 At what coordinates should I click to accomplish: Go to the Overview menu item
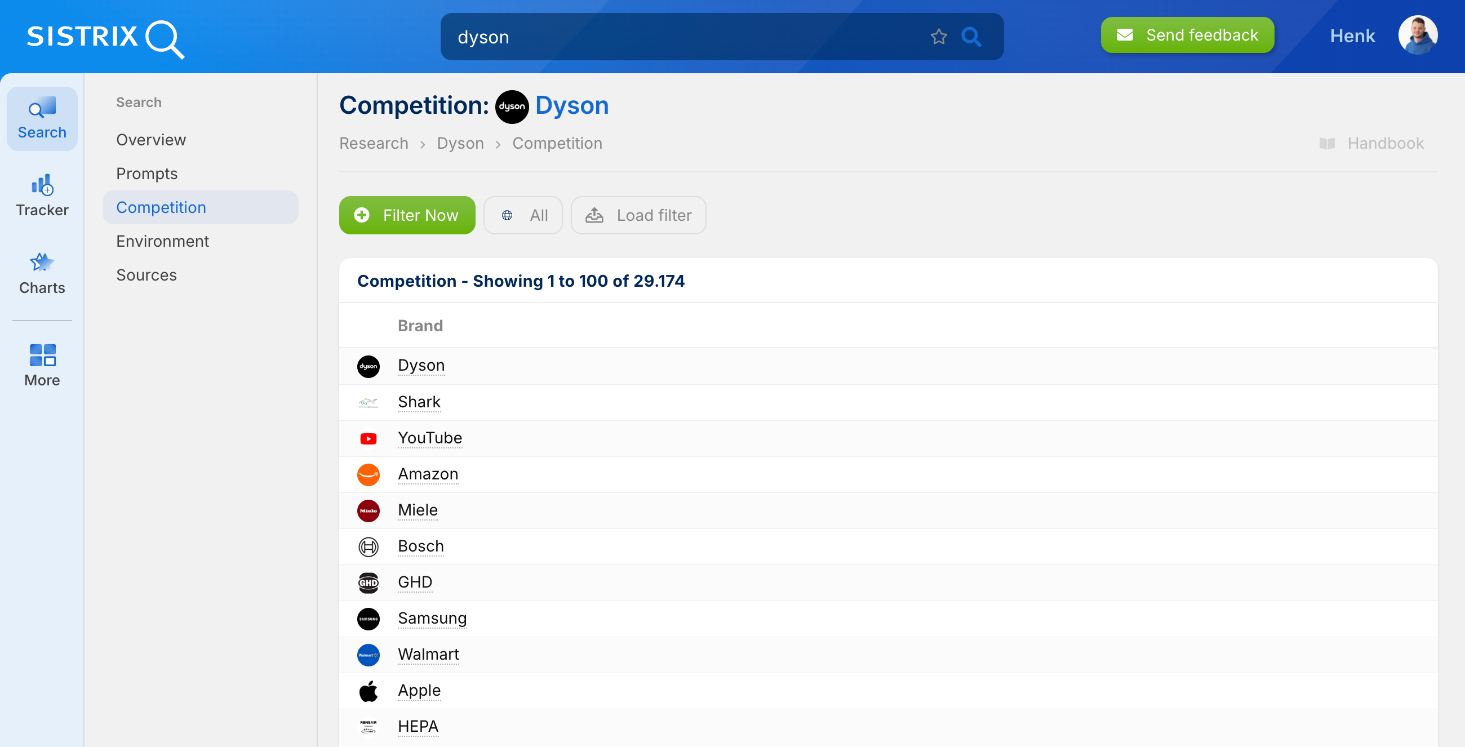point(150,140)
